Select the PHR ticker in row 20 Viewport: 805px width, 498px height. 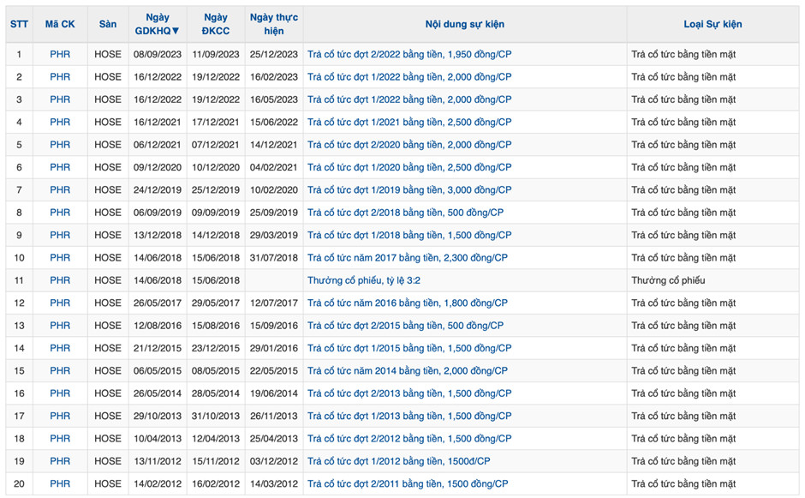click(60, 484)
